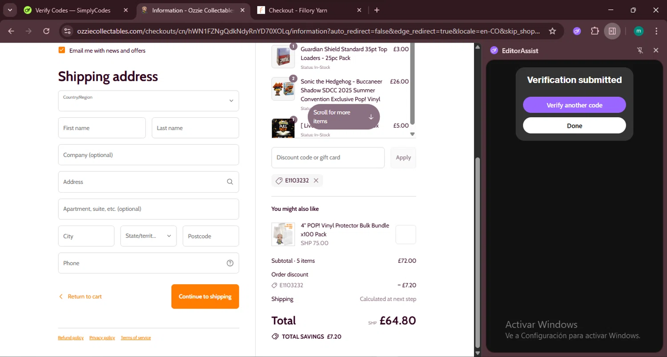This screenshot has width=667, height=357.
Task: Click the discount tag icon beside E1103232 chip
Action: tap(279, 181)
